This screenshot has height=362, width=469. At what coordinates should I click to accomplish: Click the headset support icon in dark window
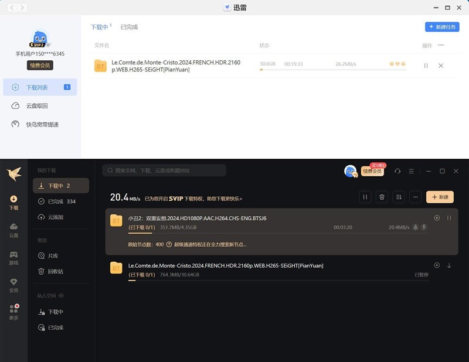pyautogui.click(x=398, y=171)
